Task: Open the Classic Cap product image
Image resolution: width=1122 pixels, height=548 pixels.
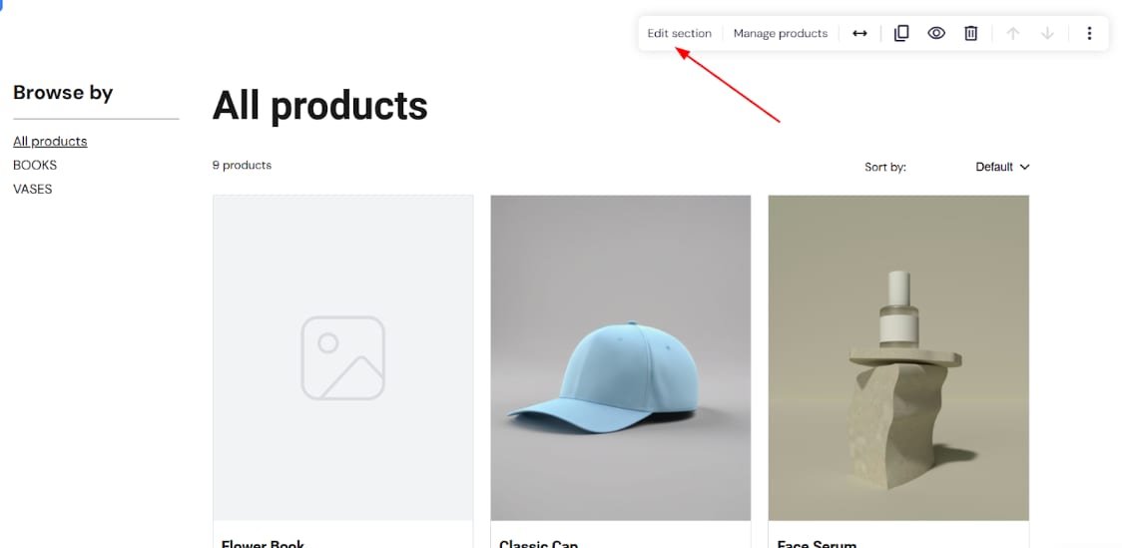Action: (x=620, y=357)
